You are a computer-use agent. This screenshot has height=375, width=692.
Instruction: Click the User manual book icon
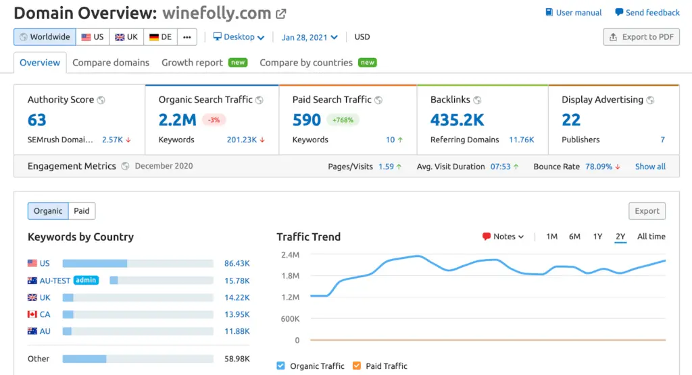[x=549, y=13]
